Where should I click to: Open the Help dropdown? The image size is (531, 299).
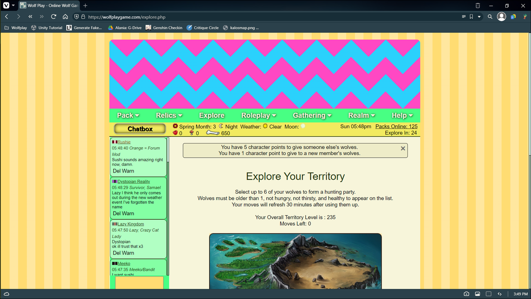pyautogui.click(x=399, y=115)
